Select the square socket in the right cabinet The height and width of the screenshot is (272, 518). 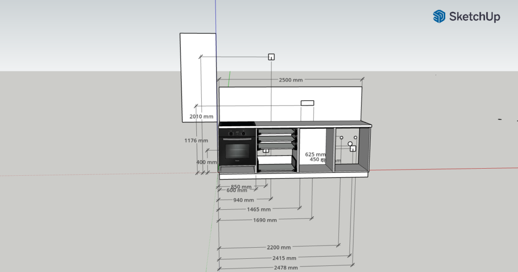click(353, 148)
